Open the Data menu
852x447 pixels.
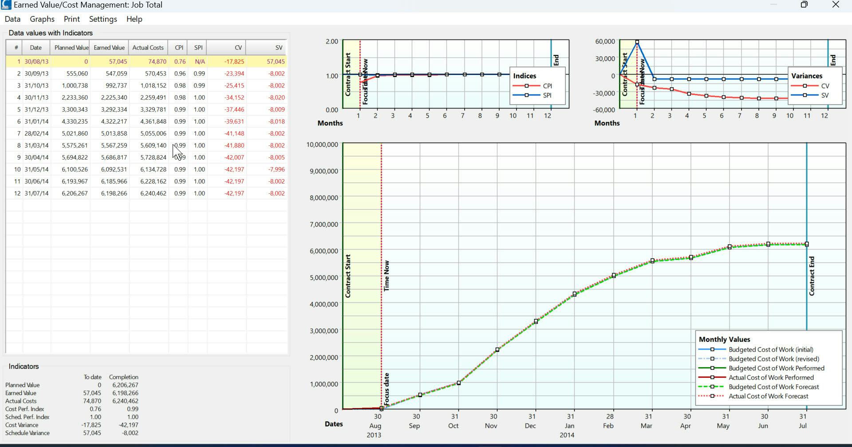click(x=12, y=19)
